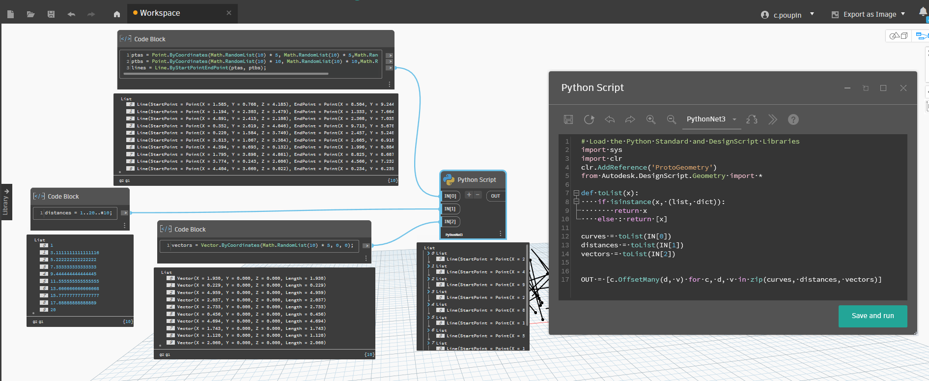Run the Python 2 to 3 migration assistant
929x381 pixels.
(x=752, y=119)
